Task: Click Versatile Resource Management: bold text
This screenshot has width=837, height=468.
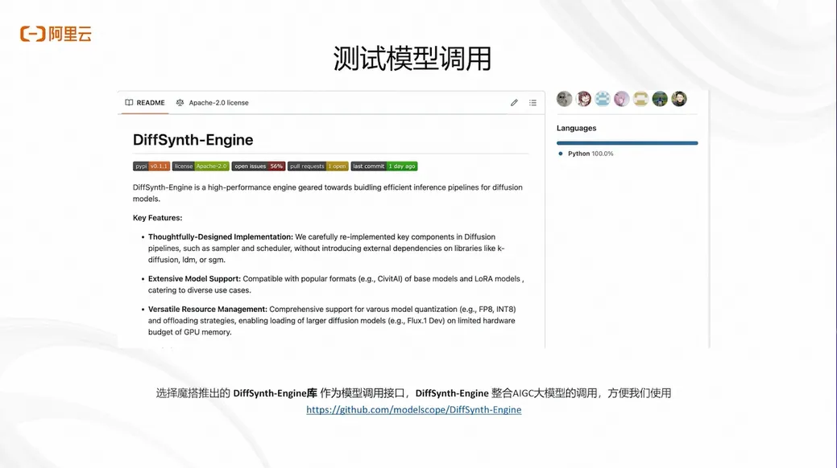Action: pyautogui.click(x=208, y=309)
